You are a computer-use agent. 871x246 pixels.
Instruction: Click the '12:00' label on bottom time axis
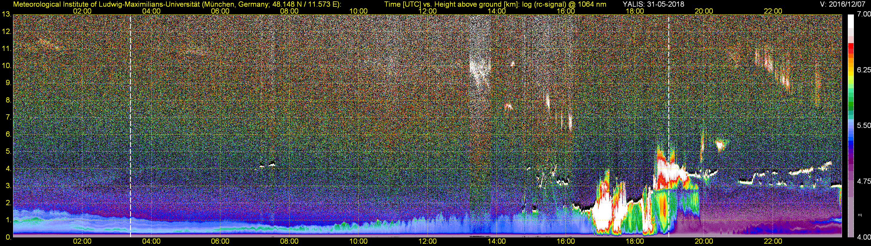click(x=427, y=241)
